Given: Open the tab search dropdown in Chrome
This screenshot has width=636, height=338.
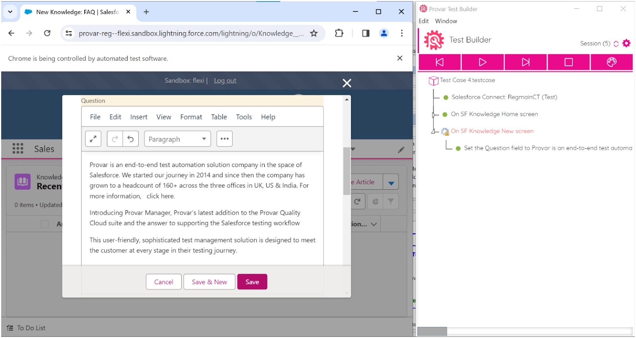Looking at the screenshot, I should click(10, 12).
